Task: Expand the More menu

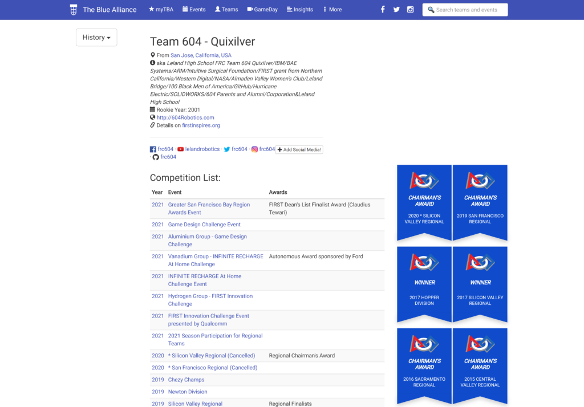Action: (332, 10)
